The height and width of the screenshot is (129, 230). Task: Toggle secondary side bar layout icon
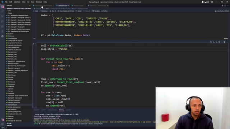pyautogui.click(x=208, y=2)
